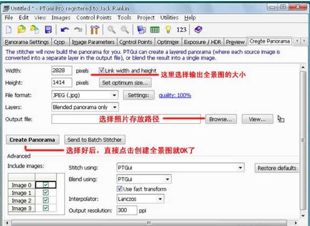Uncheck the Image 1 include checkbox
The height and width of the screenshot is (226, 310).
point(46,192)
